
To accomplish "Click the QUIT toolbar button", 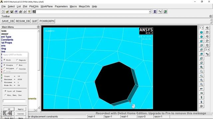I will point(35,21).
